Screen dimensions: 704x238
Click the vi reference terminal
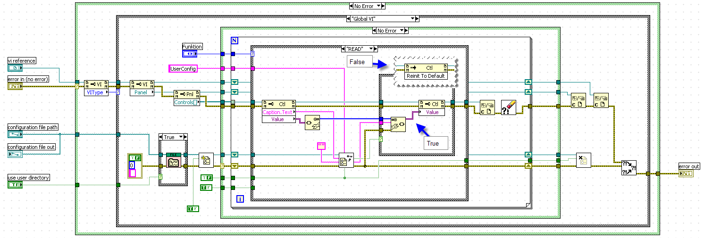pos(15,69)
